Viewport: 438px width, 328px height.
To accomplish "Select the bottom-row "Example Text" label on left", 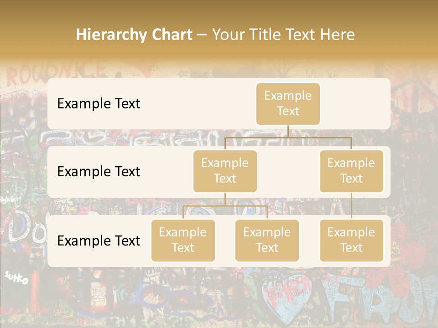I will pyautogui.click(x=99, y=241).
